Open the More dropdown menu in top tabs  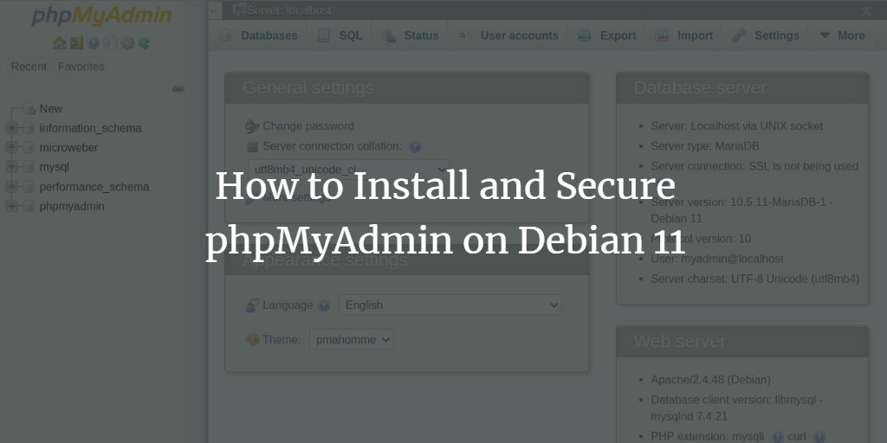point(842,35)
